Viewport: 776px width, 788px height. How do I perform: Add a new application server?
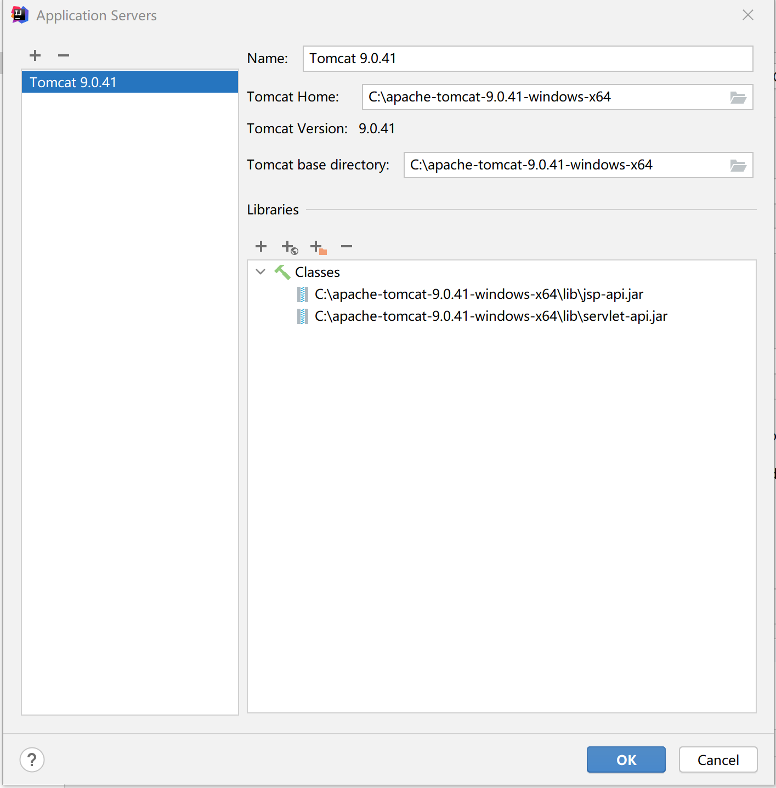pos(35,55)
